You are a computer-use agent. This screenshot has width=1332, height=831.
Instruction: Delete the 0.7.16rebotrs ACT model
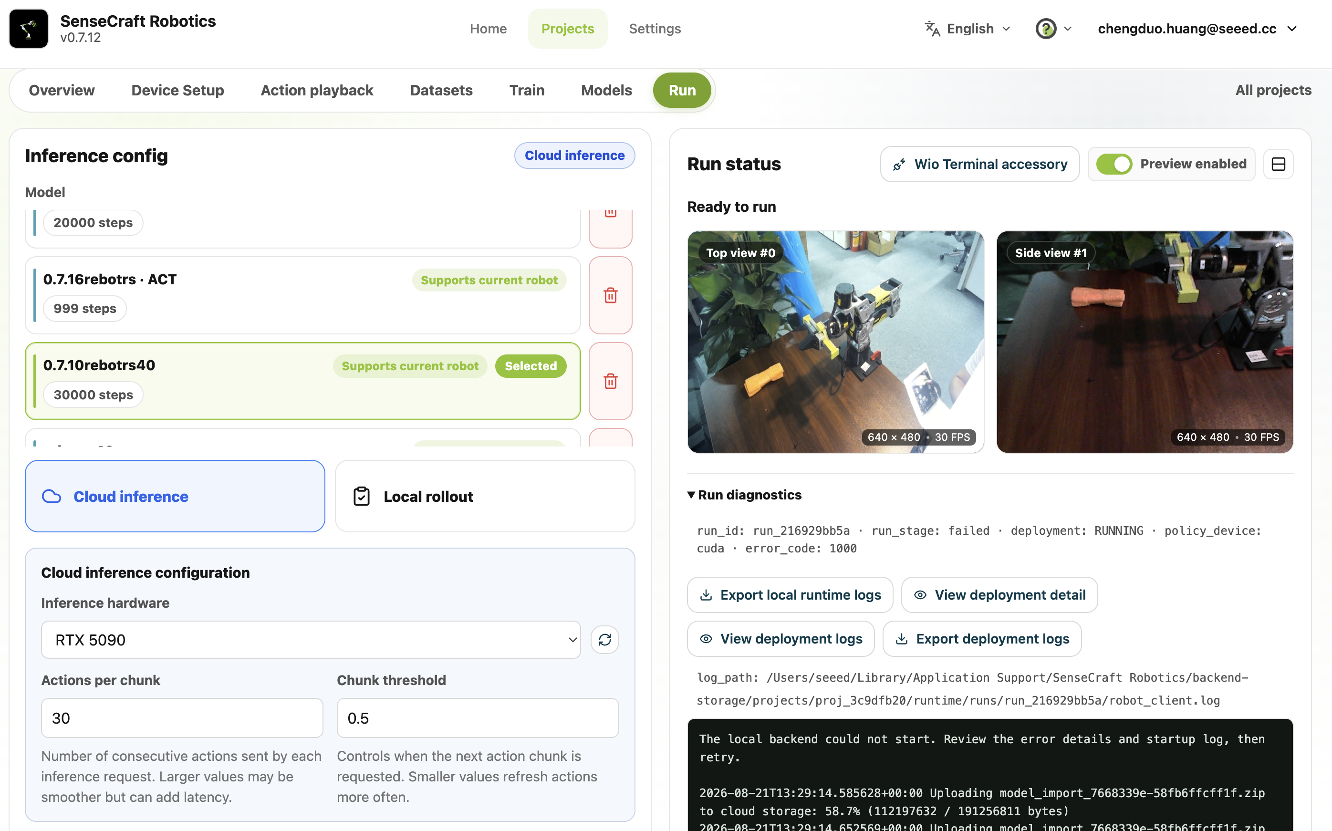click(x=611, y=295)
